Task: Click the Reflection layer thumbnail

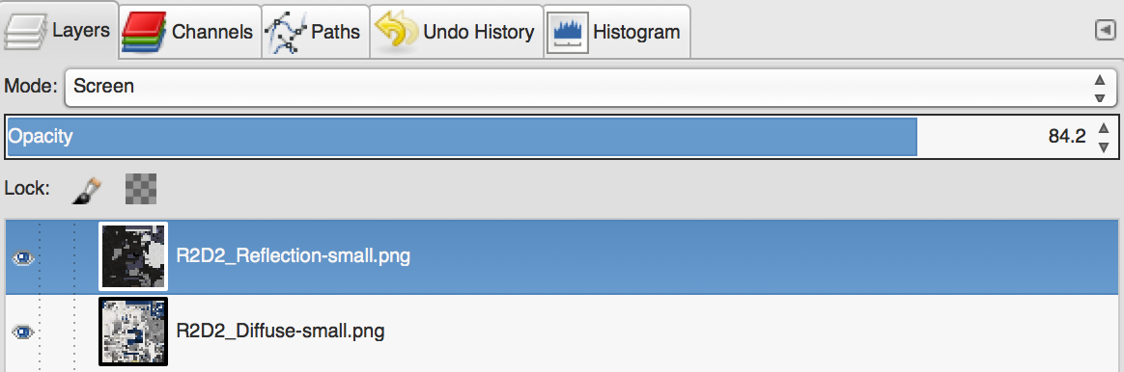Action: 133,256
